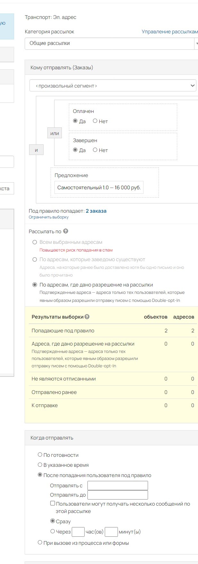
Task: Select 'По готовности' send timing
Action: (x=40, y=455)
